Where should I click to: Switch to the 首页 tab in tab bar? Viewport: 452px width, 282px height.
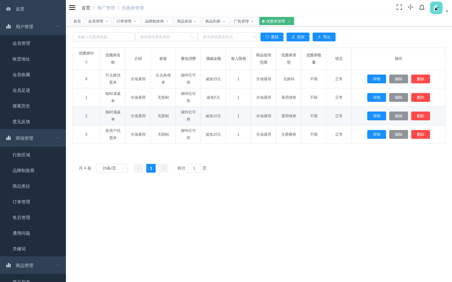(x=77, y=21)
